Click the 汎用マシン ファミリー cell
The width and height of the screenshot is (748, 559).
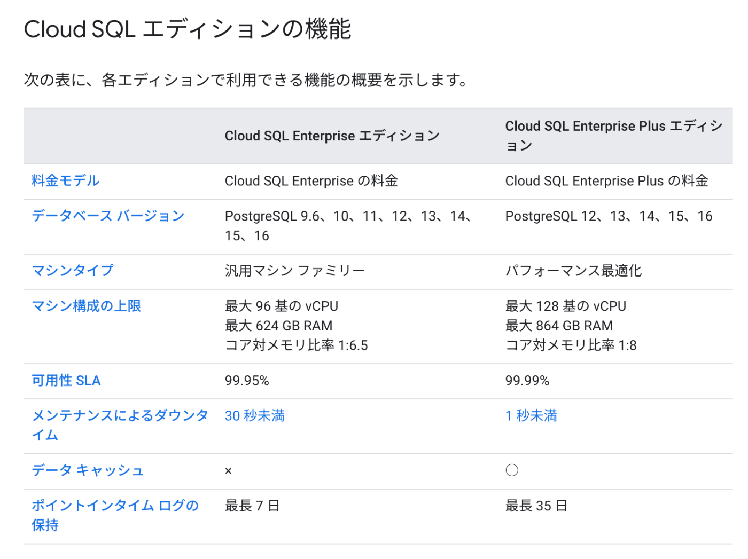coord(295,270)
